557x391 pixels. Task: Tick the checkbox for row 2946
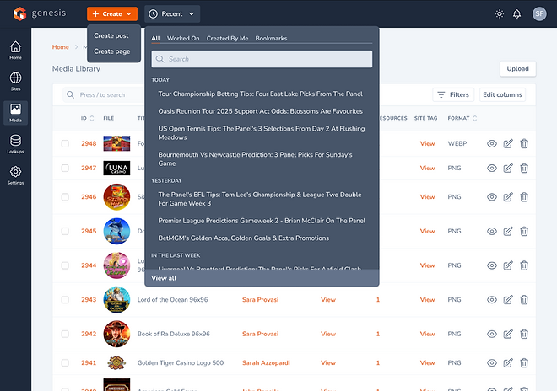click(x=65, y=197)
